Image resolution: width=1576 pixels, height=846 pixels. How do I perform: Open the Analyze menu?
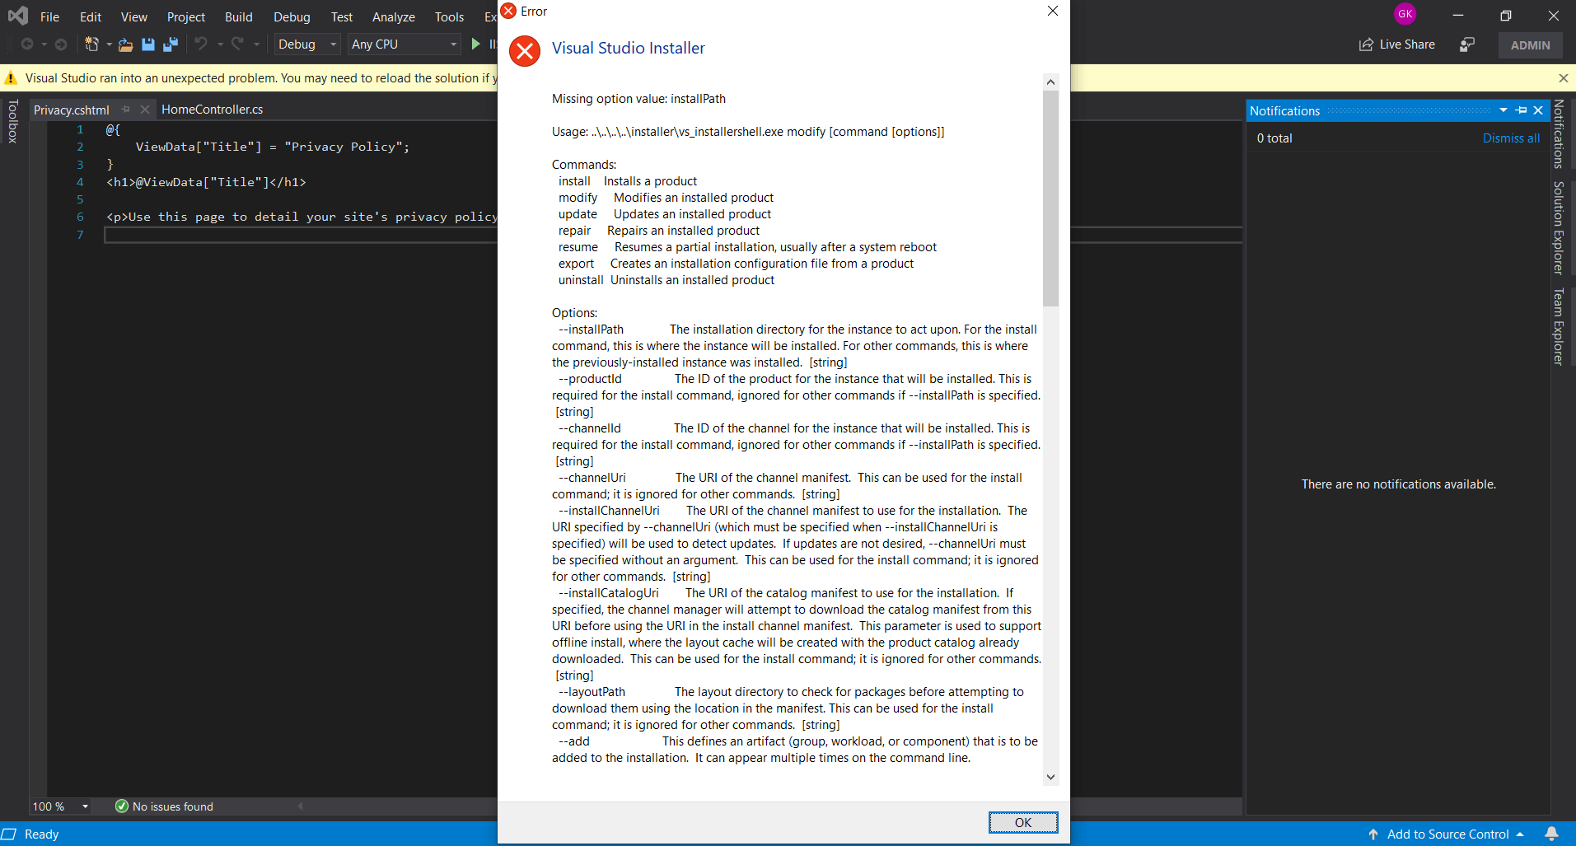[394, 16]
